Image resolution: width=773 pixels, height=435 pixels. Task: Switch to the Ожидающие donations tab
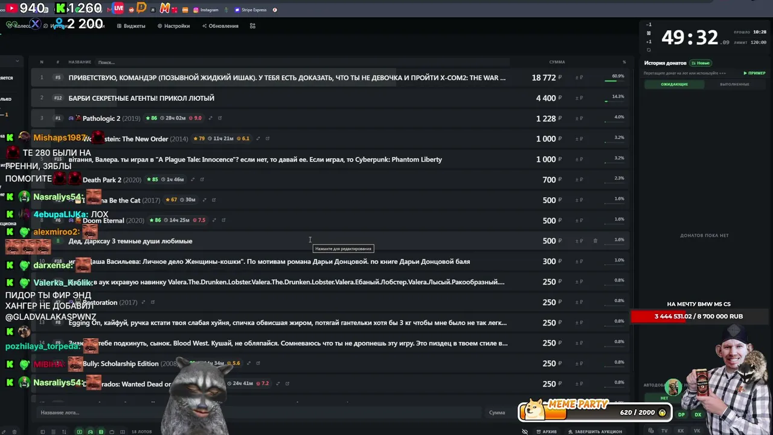(x=674, y=84)
